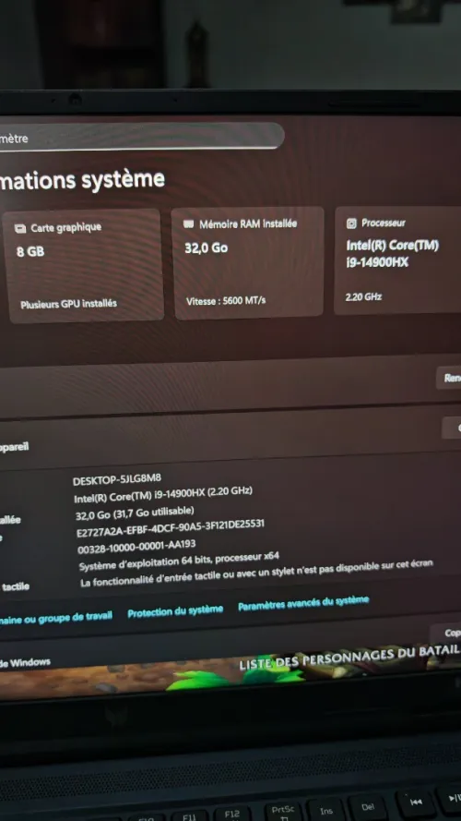
Task: Open the groupe de travail link
Action: point(55,617)
